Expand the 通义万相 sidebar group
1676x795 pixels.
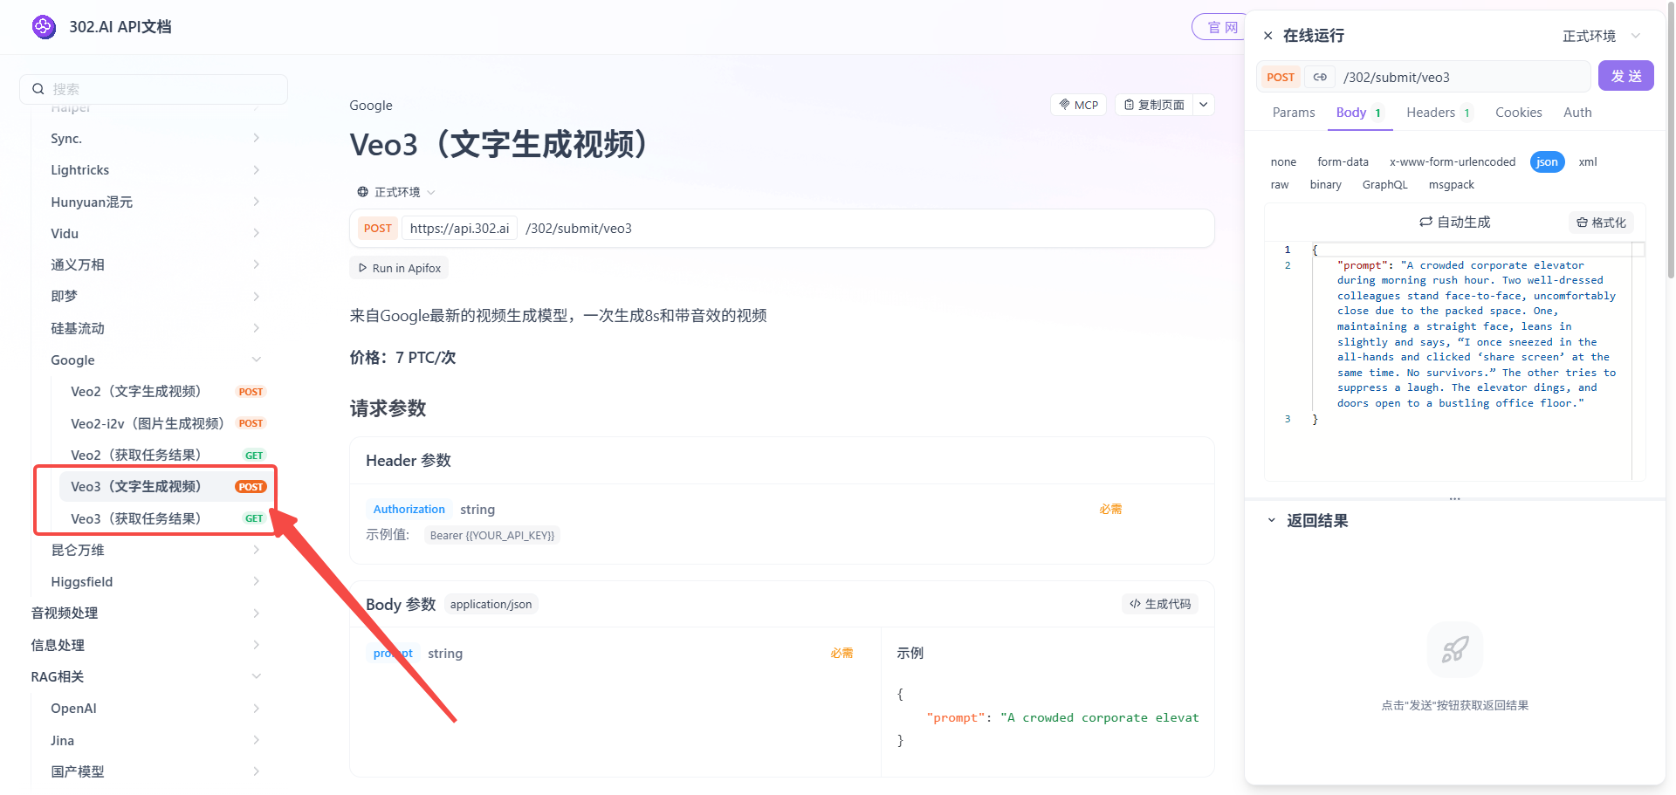coord(156,264)
